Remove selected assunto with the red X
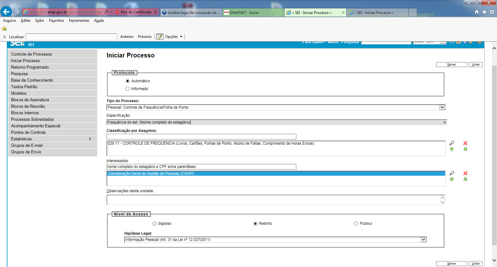This screenshot has height=267, width=497. coord(465,143)
